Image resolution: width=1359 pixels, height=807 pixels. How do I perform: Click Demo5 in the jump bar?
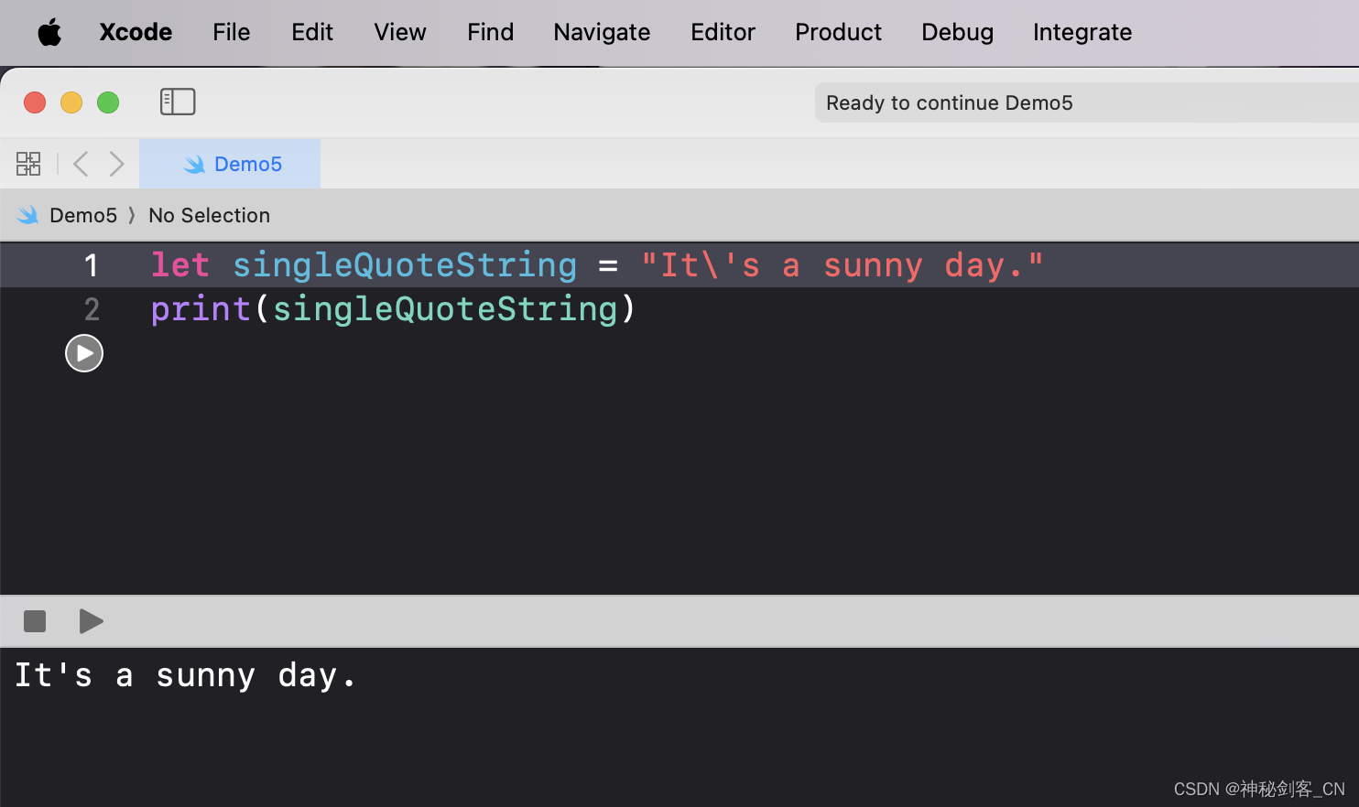pyautogui.click(x=83, y=215)
